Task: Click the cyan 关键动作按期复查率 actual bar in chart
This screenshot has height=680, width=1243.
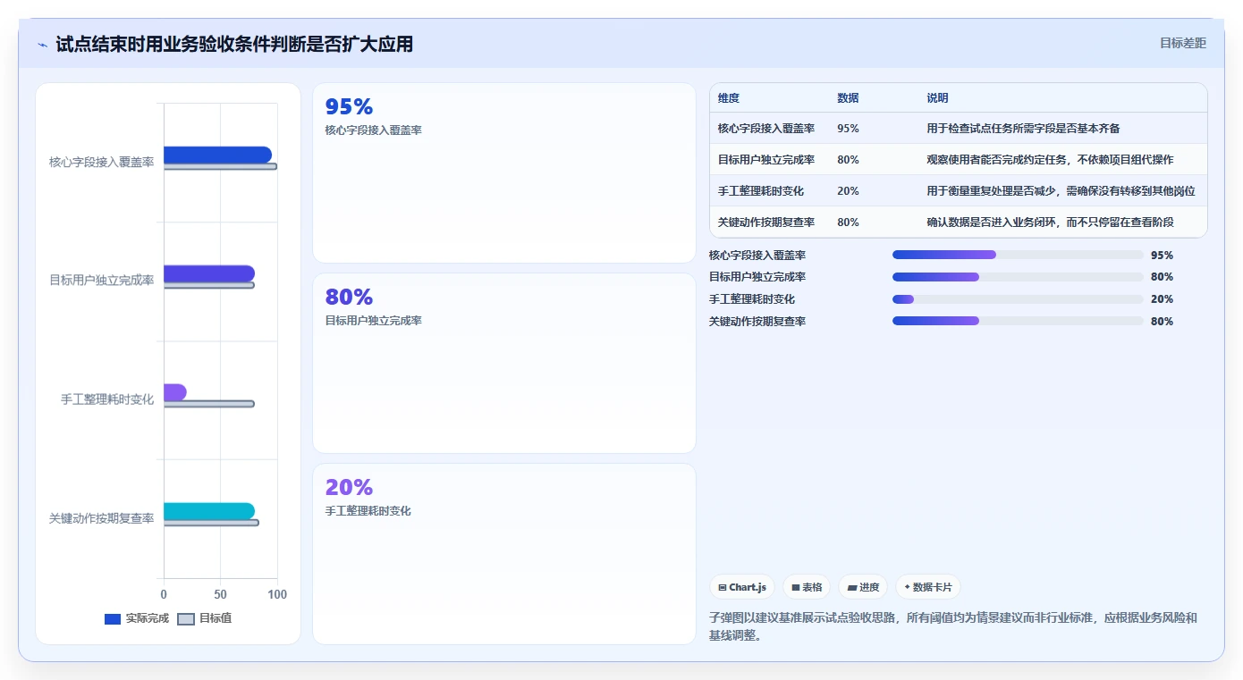Action: coord(209,511)
